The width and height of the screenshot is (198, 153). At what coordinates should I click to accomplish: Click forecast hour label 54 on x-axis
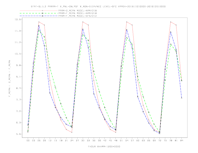(x=127, y=140)
